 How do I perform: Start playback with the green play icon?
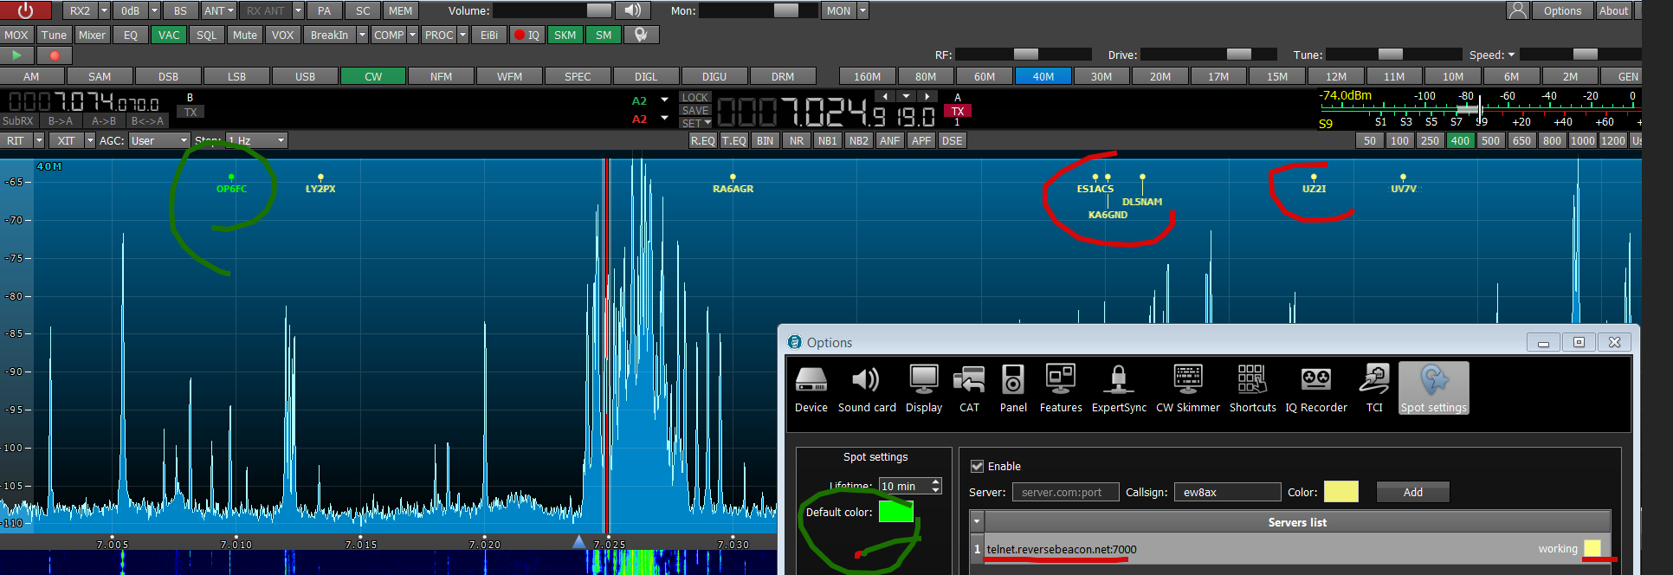(x=16, y=55)
